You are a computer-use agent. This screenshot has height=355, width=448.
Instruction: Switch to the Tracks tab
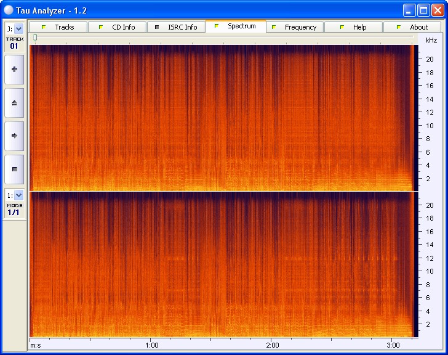tap(58, 27)
